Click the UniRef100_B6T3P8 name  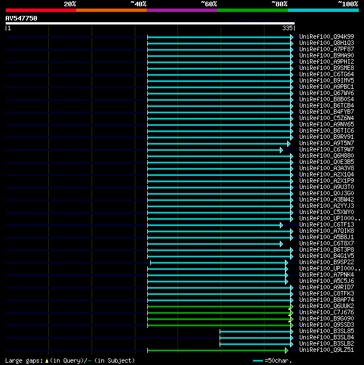point(326,250)
